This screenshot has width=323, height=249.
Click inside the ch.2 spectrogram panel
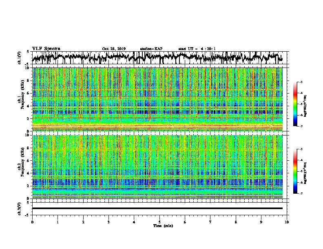point(157,167)
